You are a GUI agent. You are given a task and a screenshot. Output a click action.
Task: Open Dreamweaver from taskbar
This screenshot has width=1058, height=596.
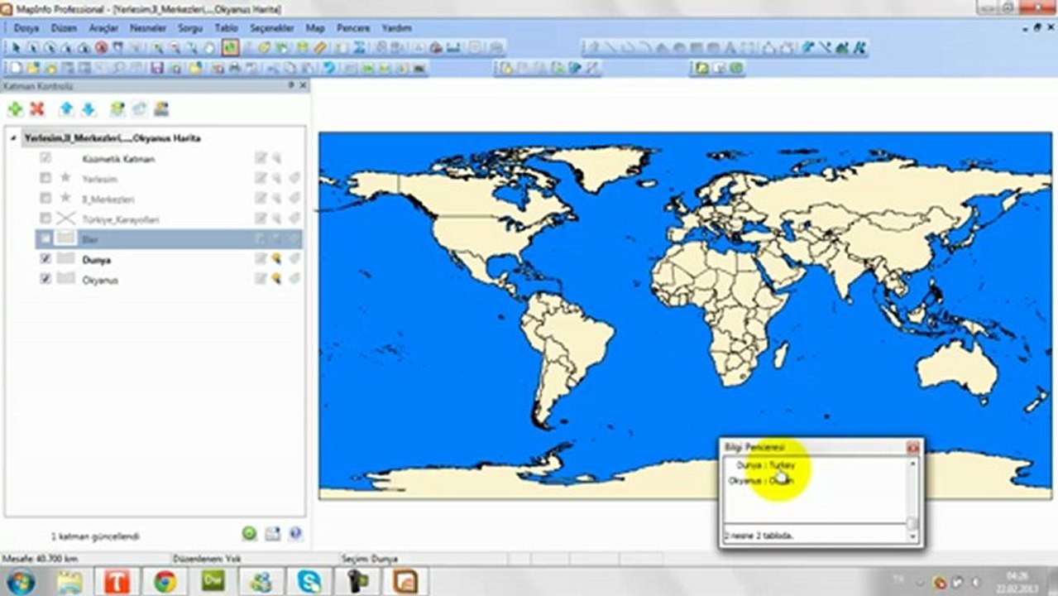[x=213, y=581]
